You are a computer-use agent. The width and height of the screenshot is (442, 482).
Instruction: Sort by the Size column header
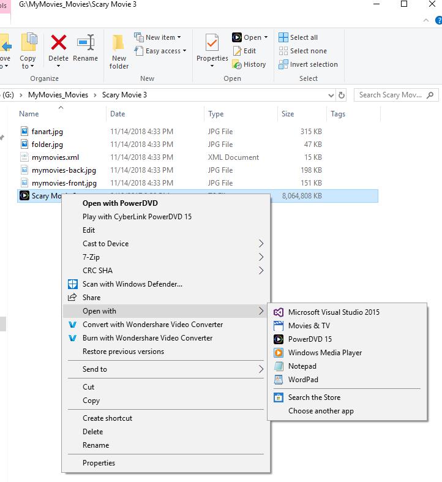302,114
